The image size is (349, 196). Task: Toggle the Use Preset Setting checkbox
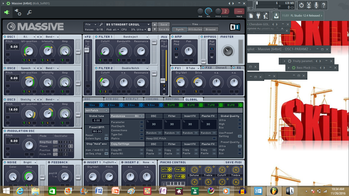240,136
